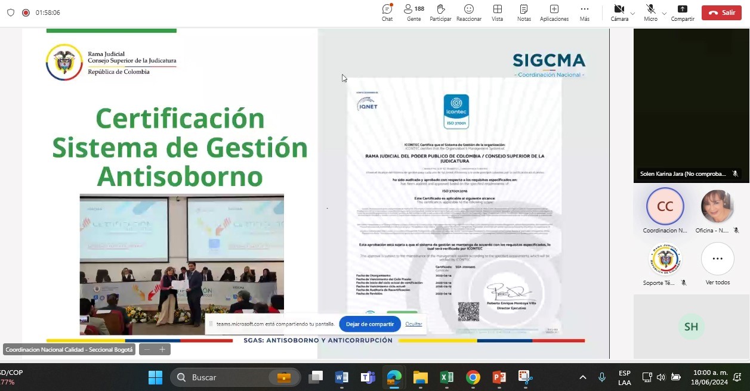Open File Explorer from the taskbar
This screenshot has width=750, height=391.
click(421, 377)
